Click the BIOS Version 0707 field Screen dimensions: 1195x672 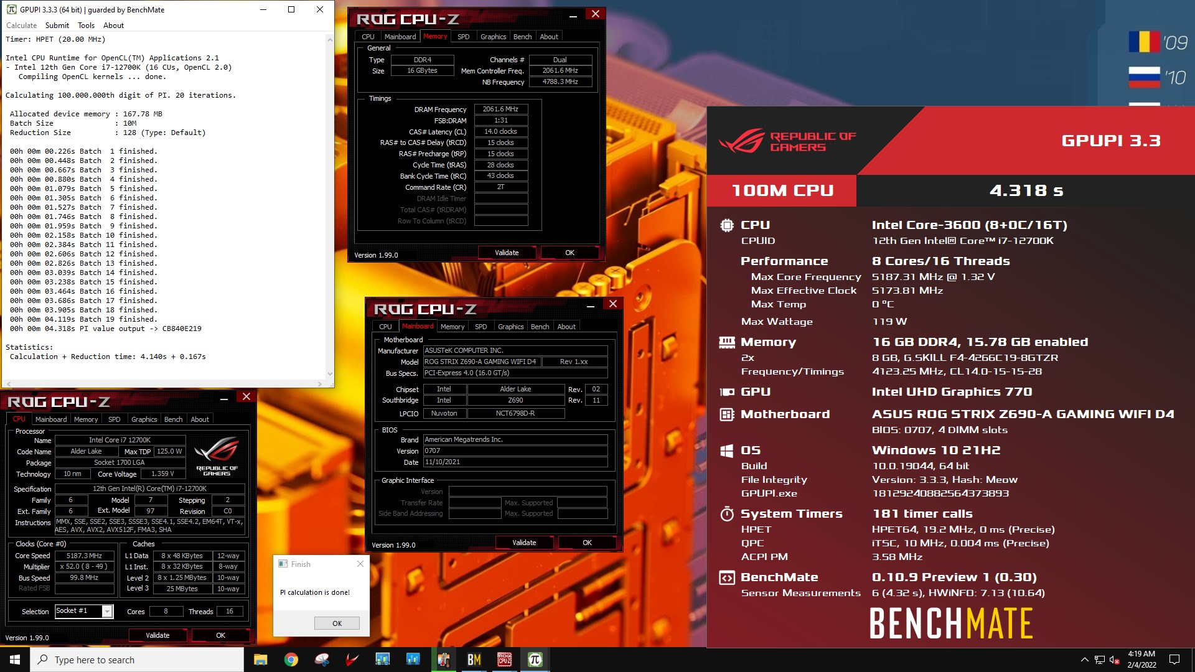(x=515, y=451)
